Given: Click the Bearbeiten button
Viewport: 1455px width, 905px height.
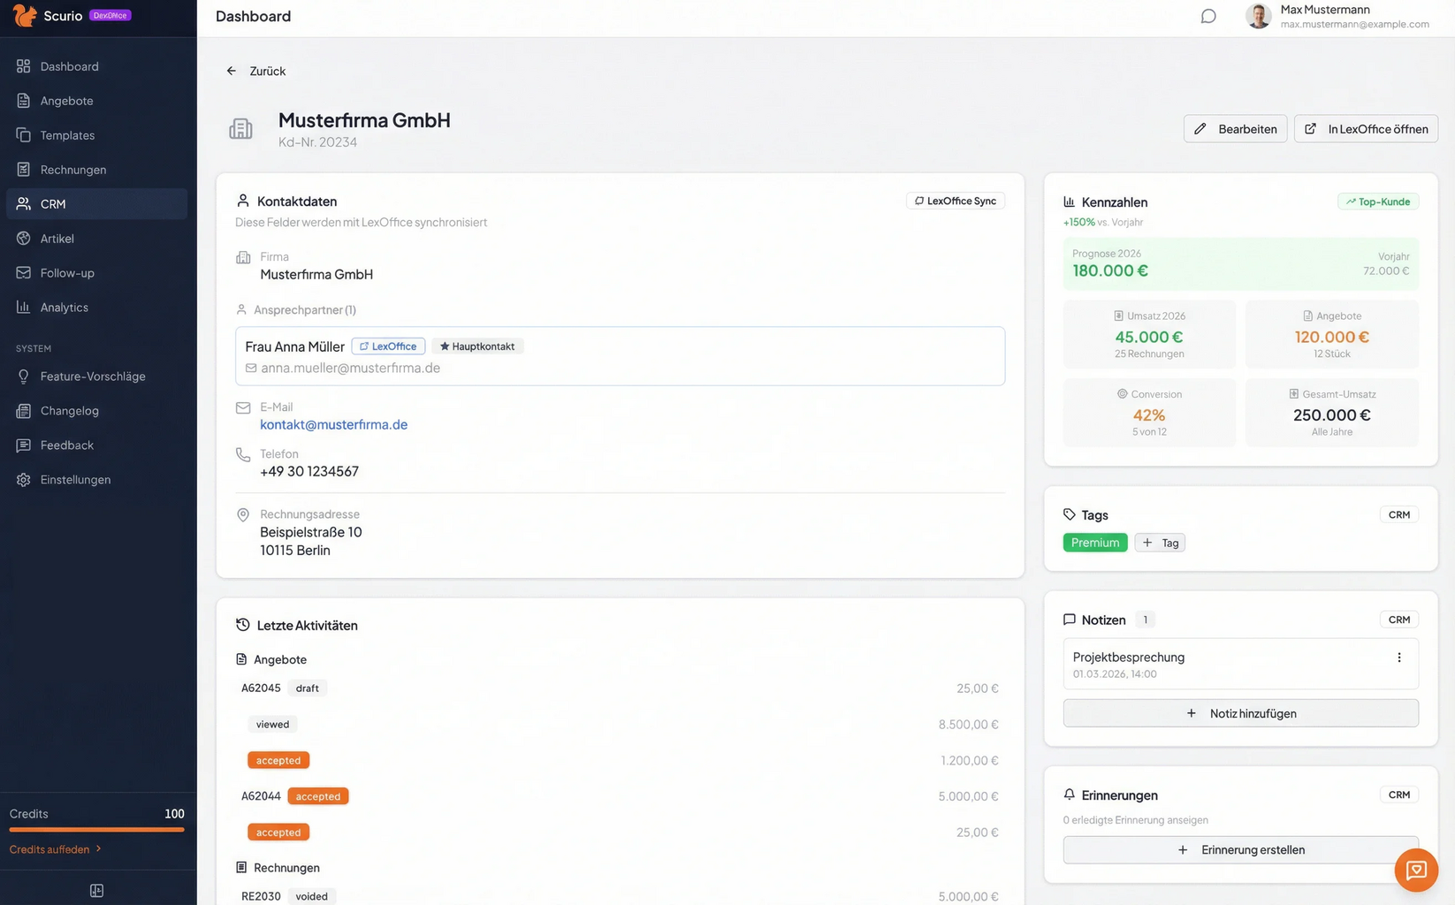Looking at the screenshot, I should pos(1235,129).
